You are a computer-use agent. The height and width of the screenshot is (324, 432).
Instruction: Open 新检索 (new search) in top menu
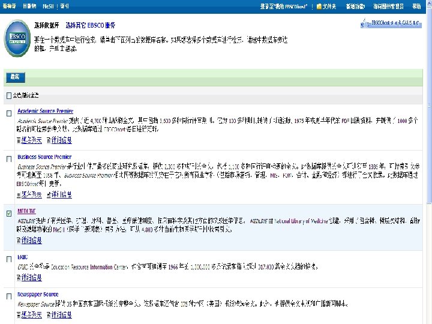point(9,6)
